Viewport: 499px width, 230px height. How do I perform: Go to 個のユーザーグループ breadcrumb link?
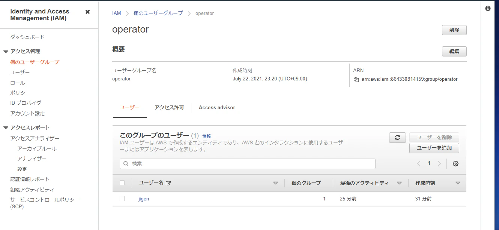pos(158,13)
